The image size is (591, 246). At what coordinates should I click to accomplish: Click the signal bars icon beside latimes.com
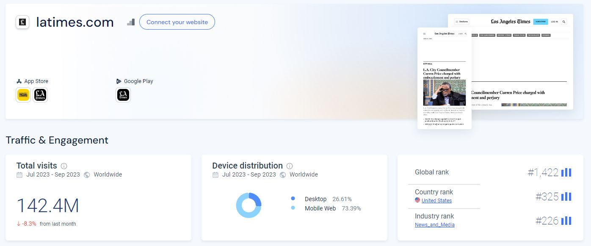131,22
